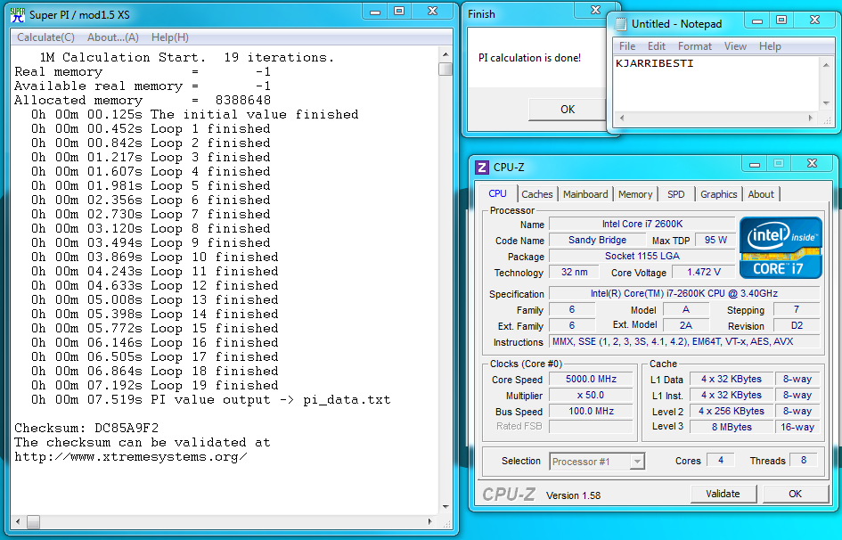Open Notepad's File menu
The width and height of the screenshot is (842, 540).
click(x=627, y=46)
